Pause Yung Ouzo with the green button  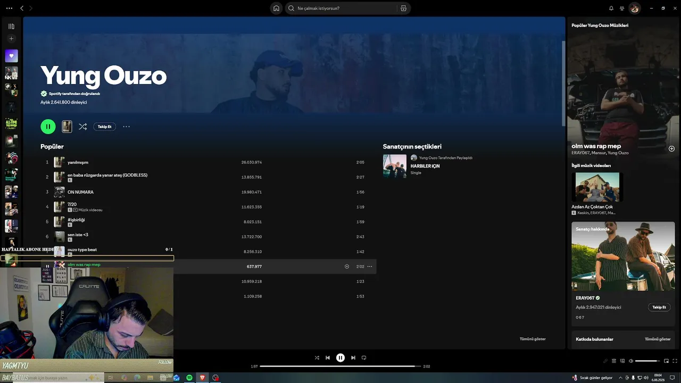(x=48, y=127)
